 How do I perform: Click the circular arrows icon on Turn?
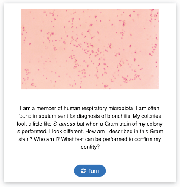(83, 171)
